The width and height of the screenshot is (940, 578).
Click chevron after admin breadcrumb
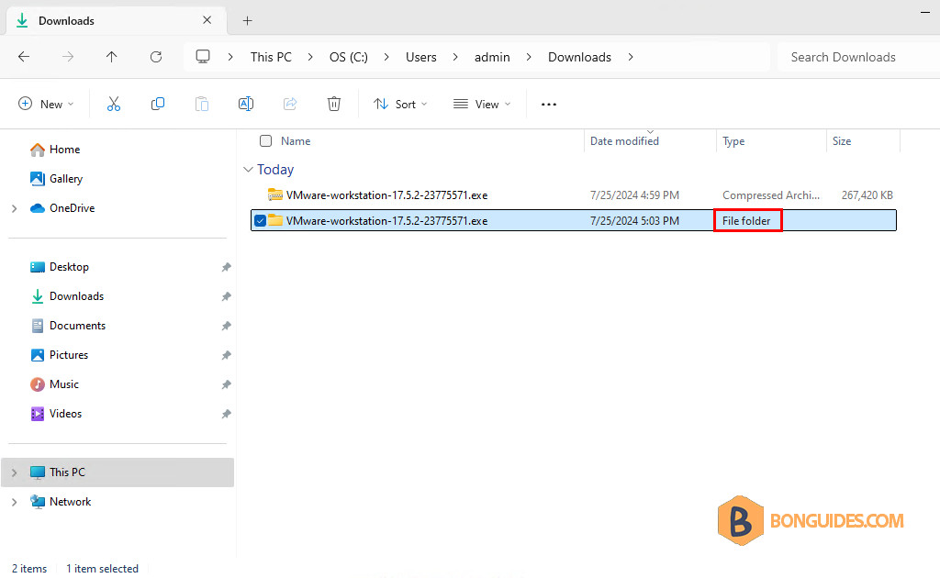pos(529,57)
